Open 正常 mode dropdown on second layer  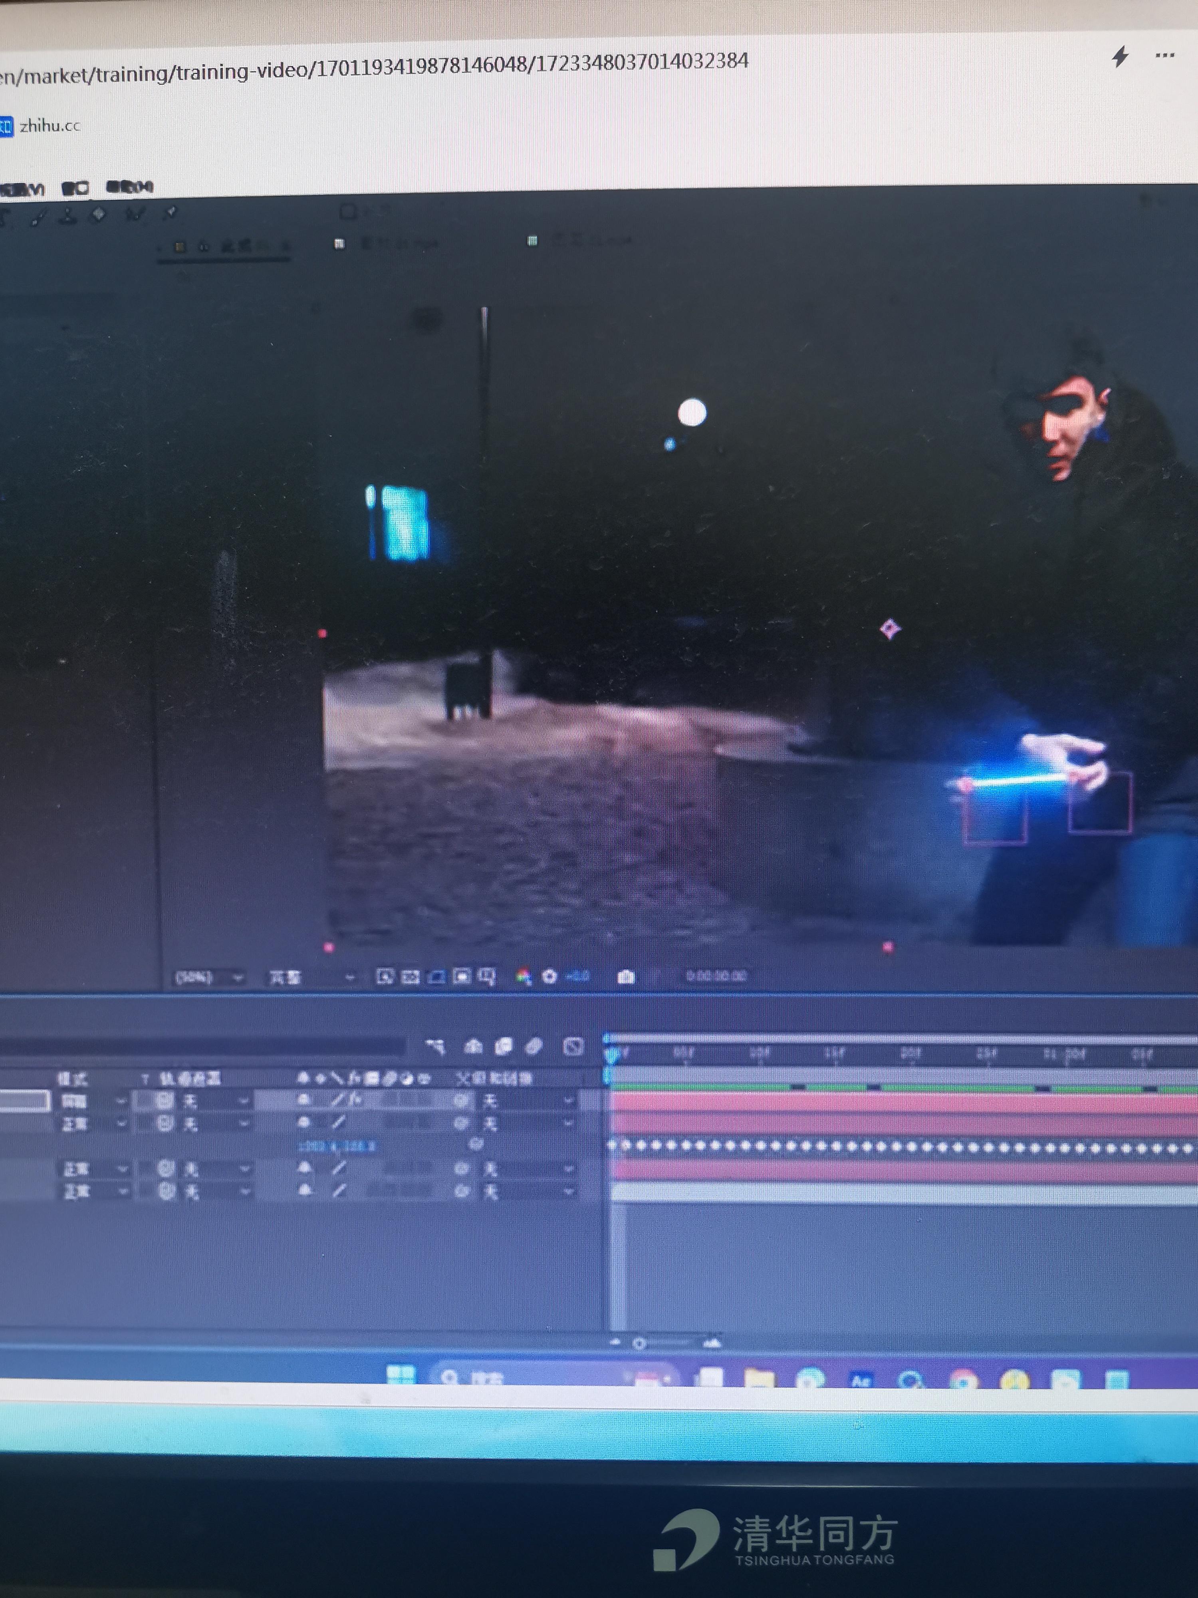[94, 1124]
